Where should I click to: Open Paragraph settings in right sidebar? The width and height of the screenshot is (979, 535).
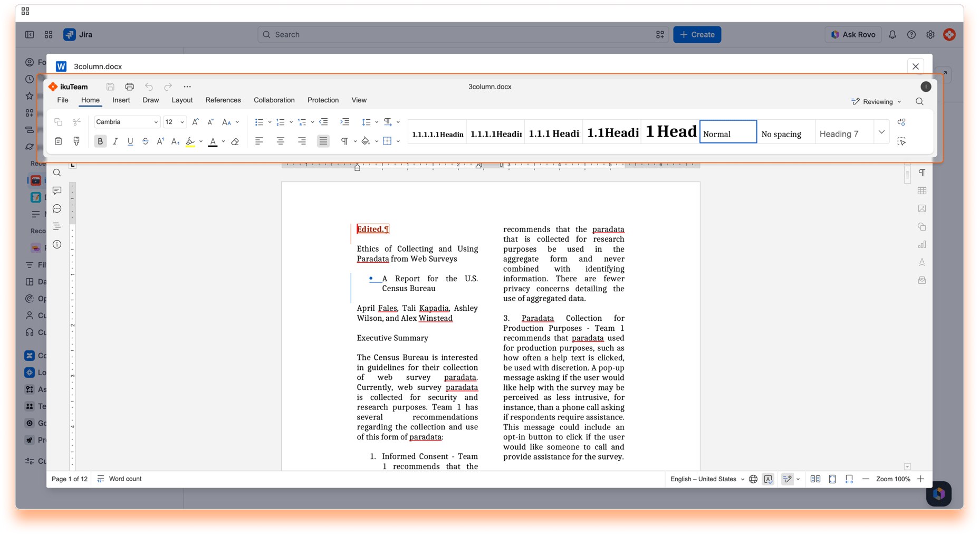922,173
